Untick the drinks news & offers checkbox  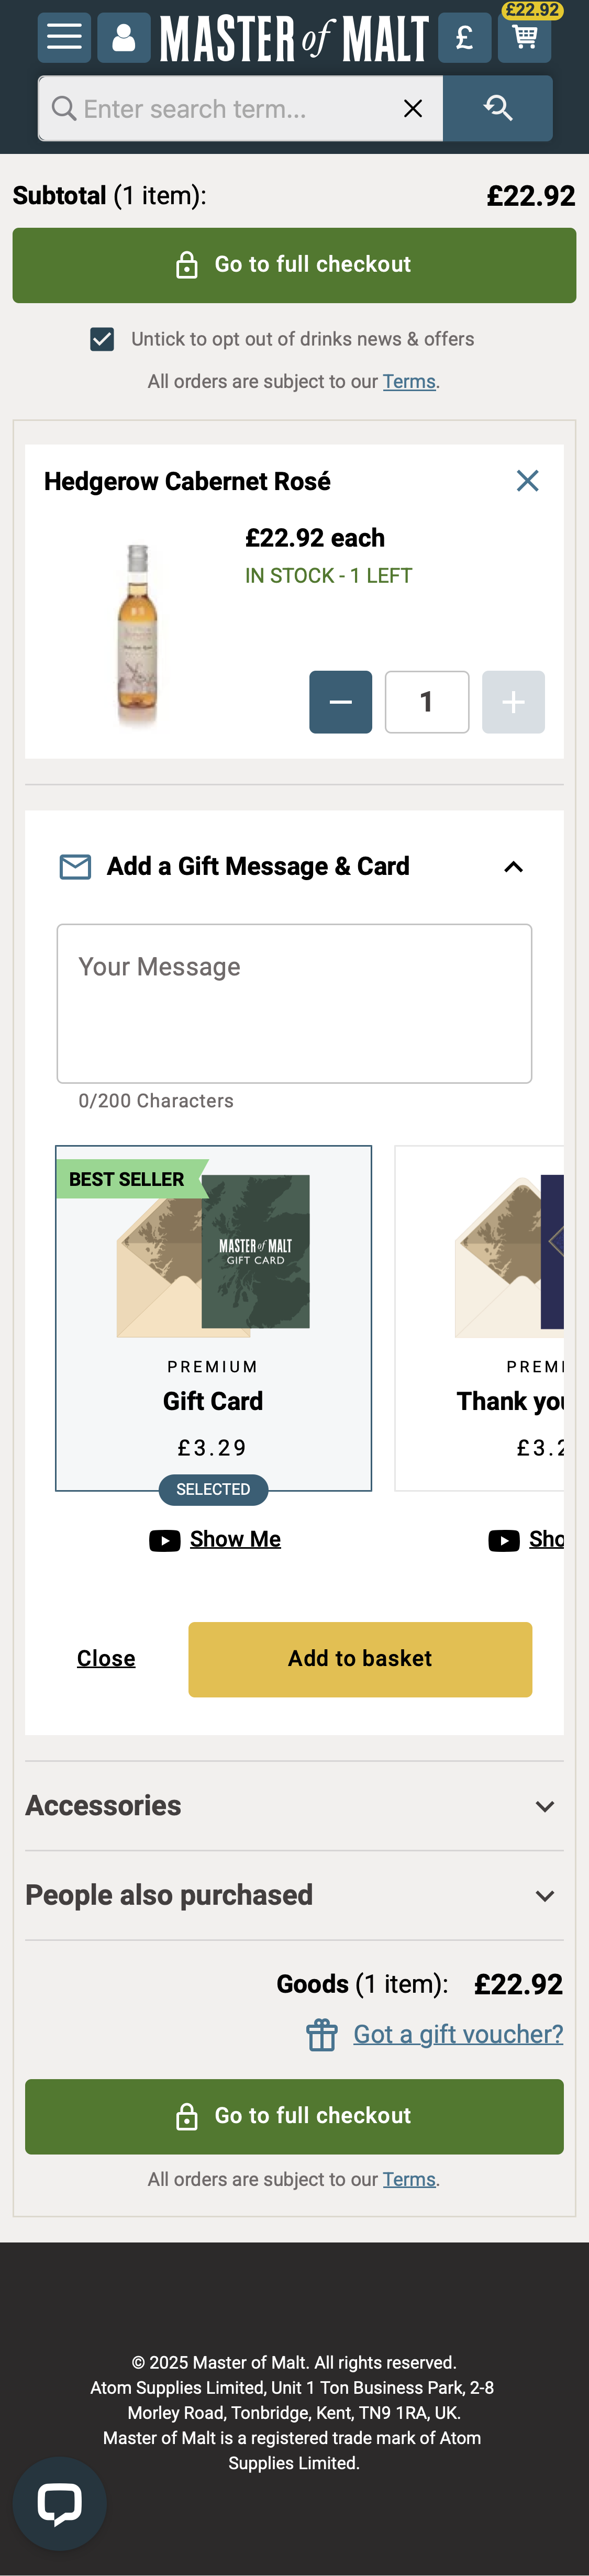pyautogui.click(x=102, y=339)
